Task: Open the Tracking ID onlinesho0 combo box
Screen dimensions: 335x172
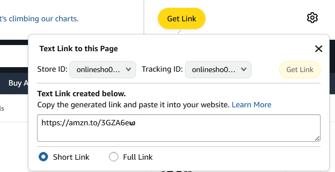Action: click(218, 70)
